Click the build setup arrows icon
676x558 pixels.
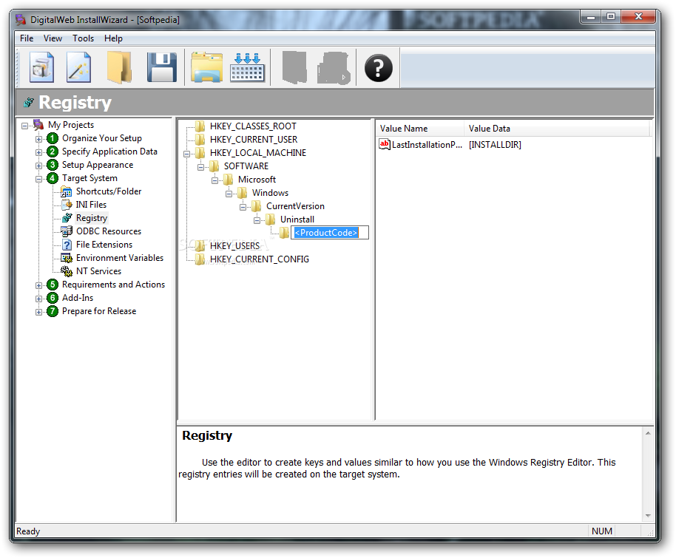248,67
